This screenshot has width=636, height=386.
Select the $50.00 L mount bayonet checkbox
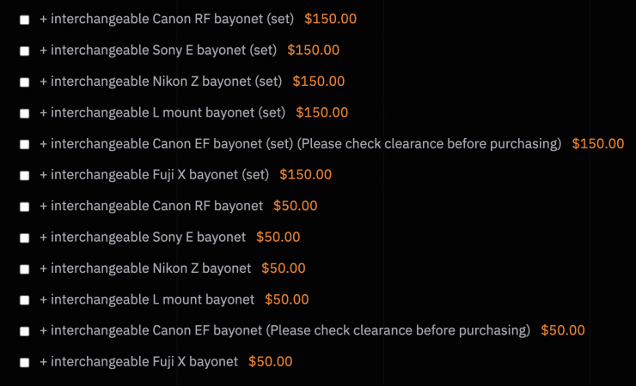(x=24, y=300)
